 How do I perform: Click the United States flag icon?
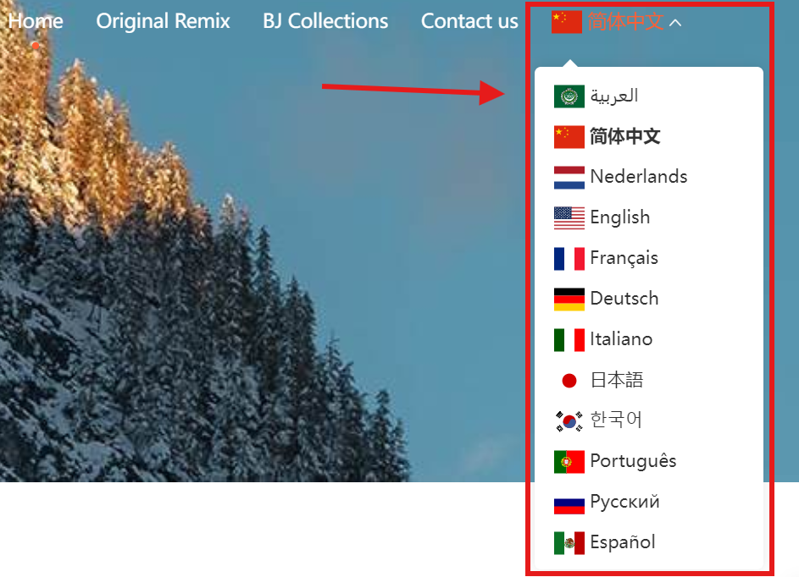[569, 218]
